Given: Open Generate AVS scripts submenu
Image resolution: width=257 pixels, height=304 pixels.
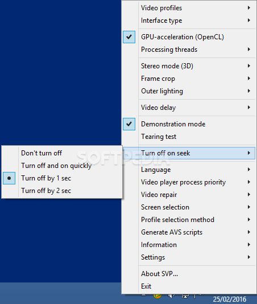Looking at the screenshot, I should point(189,232).
